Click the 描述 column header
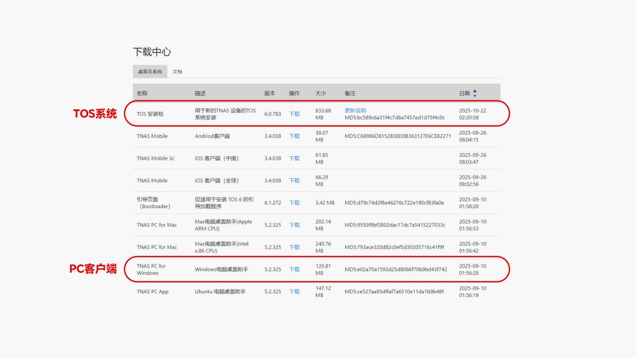This screenshot has width=636, height=358. coord(200,93)
